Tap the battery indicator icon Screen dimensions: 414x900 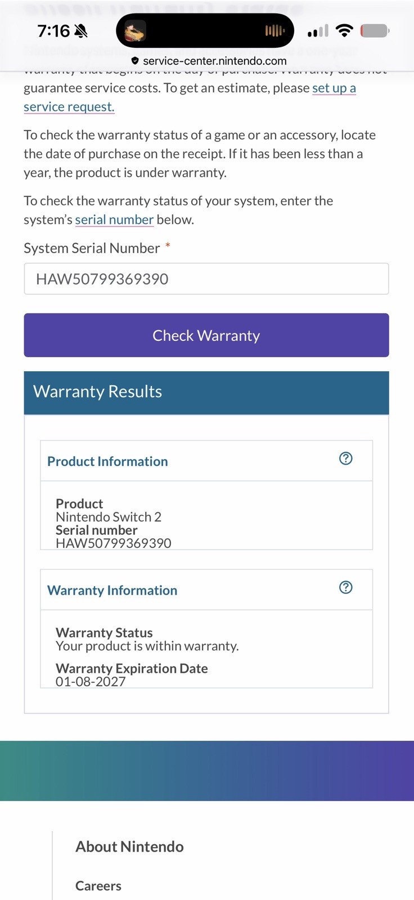point(375,30)
